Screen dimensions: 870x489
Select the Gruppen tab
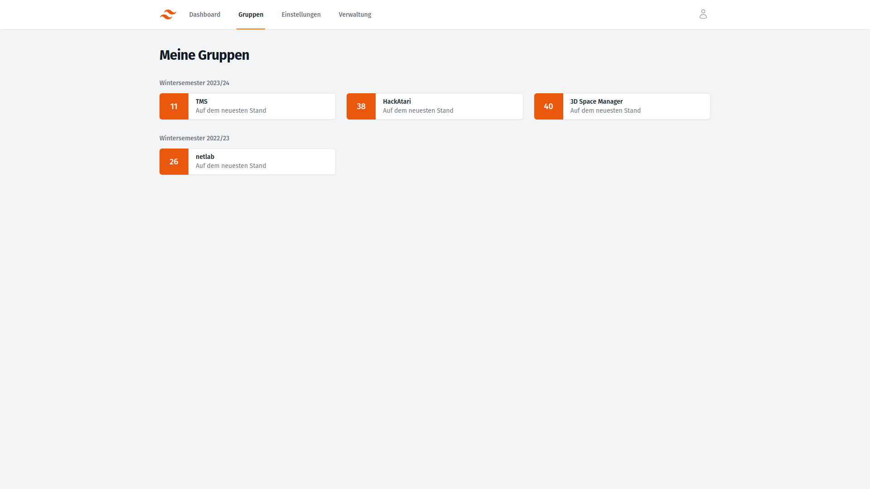(251, 14)
